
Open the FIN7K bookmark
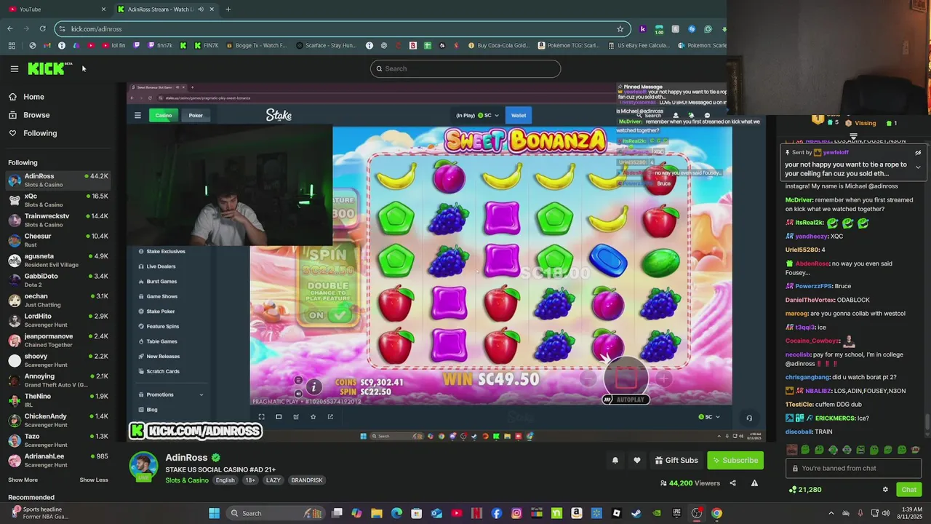point(206,45)
